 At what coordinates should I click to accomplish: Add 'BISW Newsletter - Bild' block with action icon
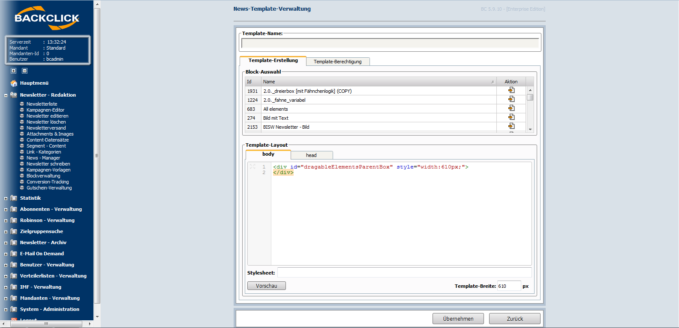tap(511, 126)
